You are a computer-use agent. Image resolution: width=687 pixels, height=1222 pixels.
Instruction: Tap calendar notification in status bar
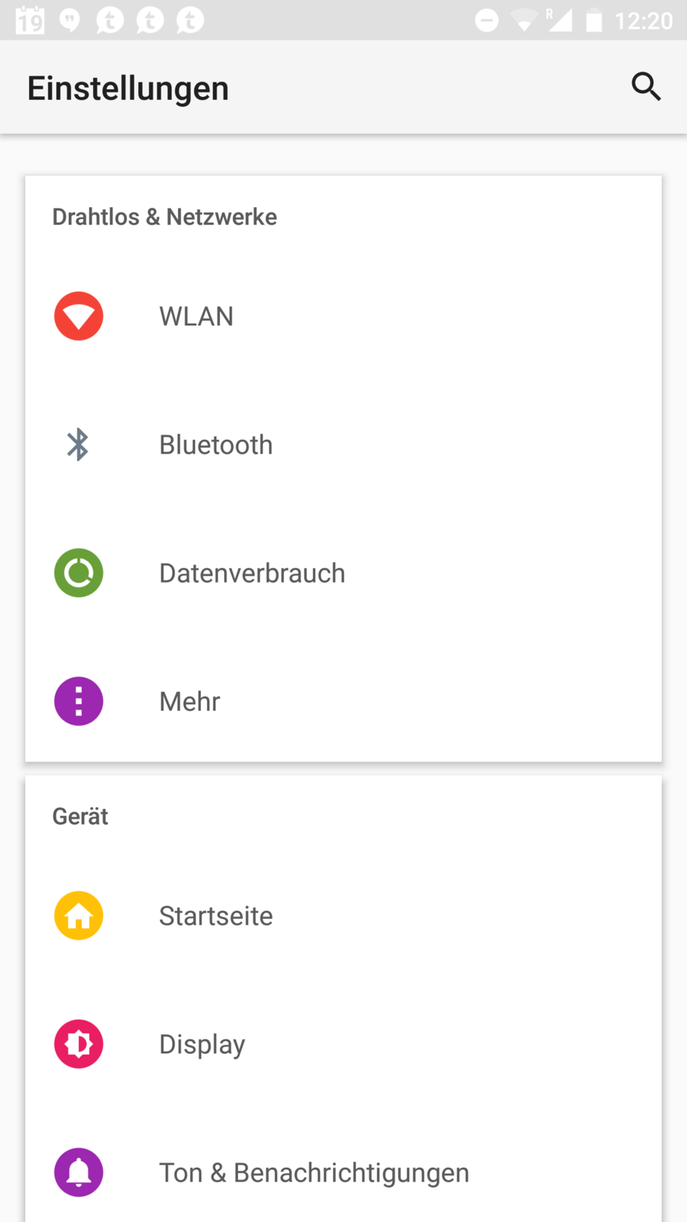(x=30, y=21)
